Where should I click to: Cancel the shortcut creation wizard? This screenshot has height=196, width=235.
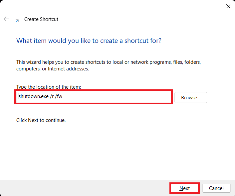coord(216,188)
